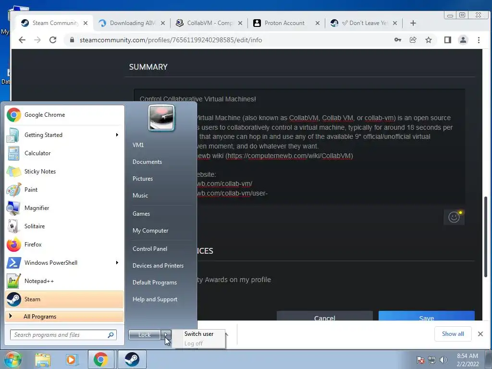
Task: Open Sticky Notes from Start menu
Action: point(64,172)
